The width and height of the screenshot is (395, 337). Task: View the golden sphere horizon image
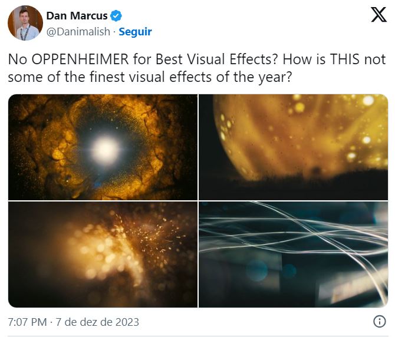294,147
